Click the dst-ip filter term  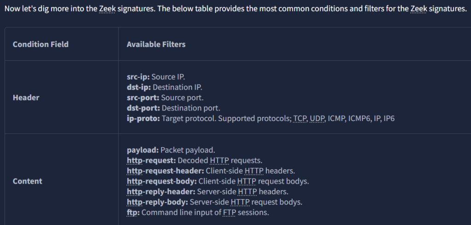pos(138,87)
